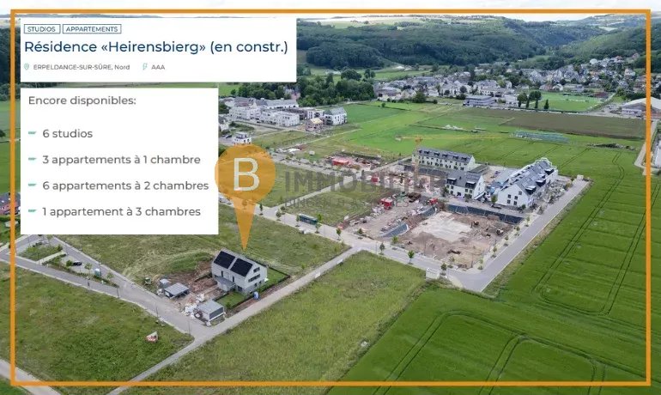
Task: Click the STUDIOS tag badge
Action: (x=42, y=29)
